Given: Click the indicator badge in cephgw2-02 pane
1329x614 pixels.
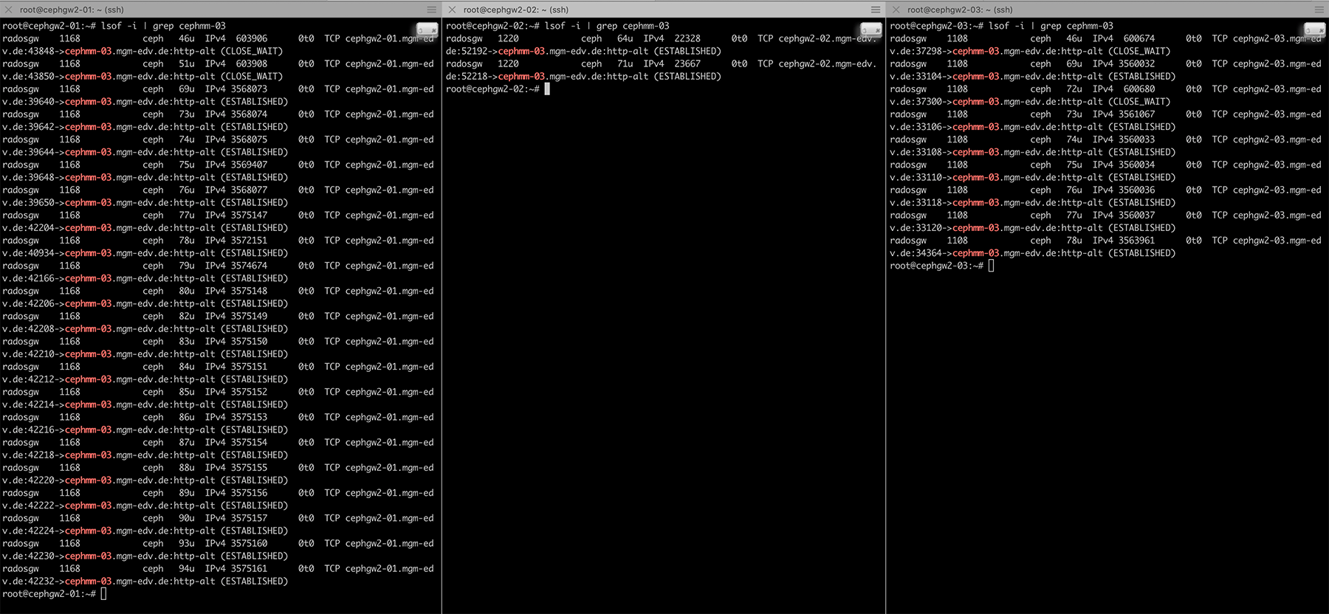Looking at the screenshot, I should (x=870, y=30).
